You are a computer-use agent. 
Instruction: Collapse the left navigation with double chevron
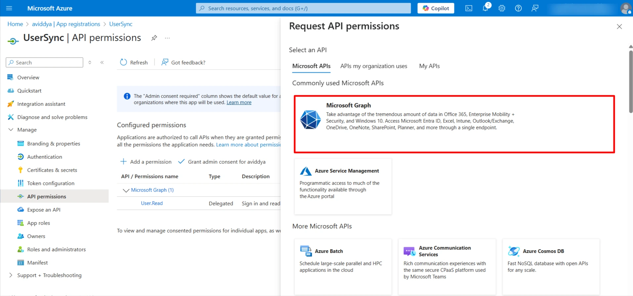102,62
